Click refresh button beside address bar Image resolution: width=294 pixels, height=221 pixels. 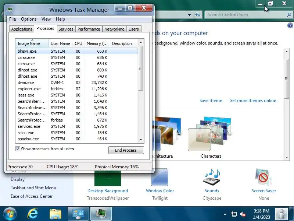(x=198, y=15)
